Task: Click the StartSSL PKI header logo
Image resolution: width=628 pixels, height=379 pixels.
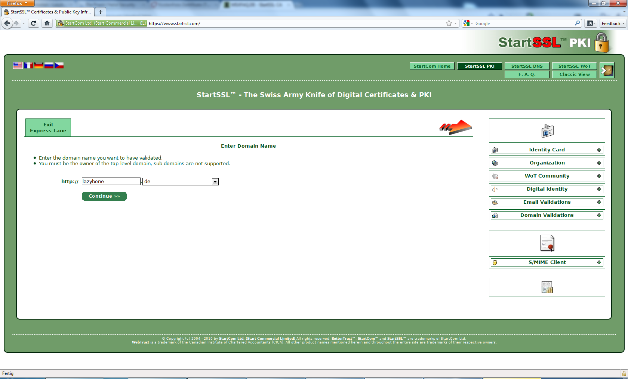Action: click(554, 43)
